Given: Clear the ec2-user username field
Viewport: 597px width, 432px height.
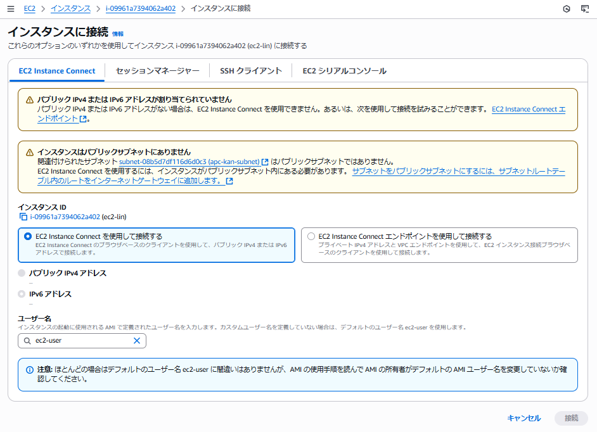Looking at the screenshot, I should 137,341.
